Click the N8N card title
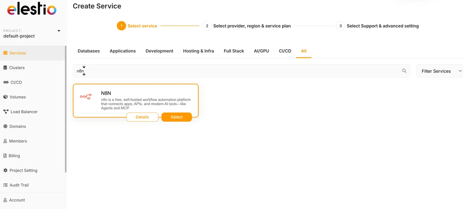 tap(106, 93)
